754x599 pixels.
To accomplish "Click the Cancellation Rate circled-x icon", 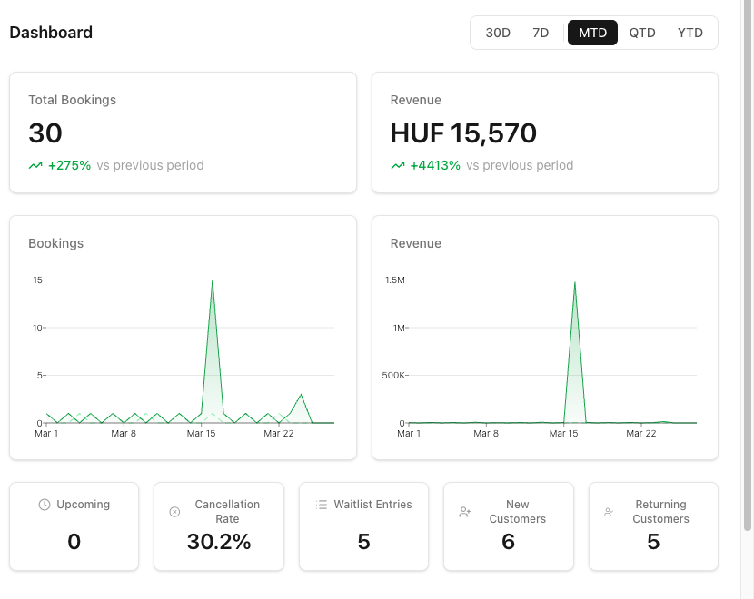I will click(175, 512).
